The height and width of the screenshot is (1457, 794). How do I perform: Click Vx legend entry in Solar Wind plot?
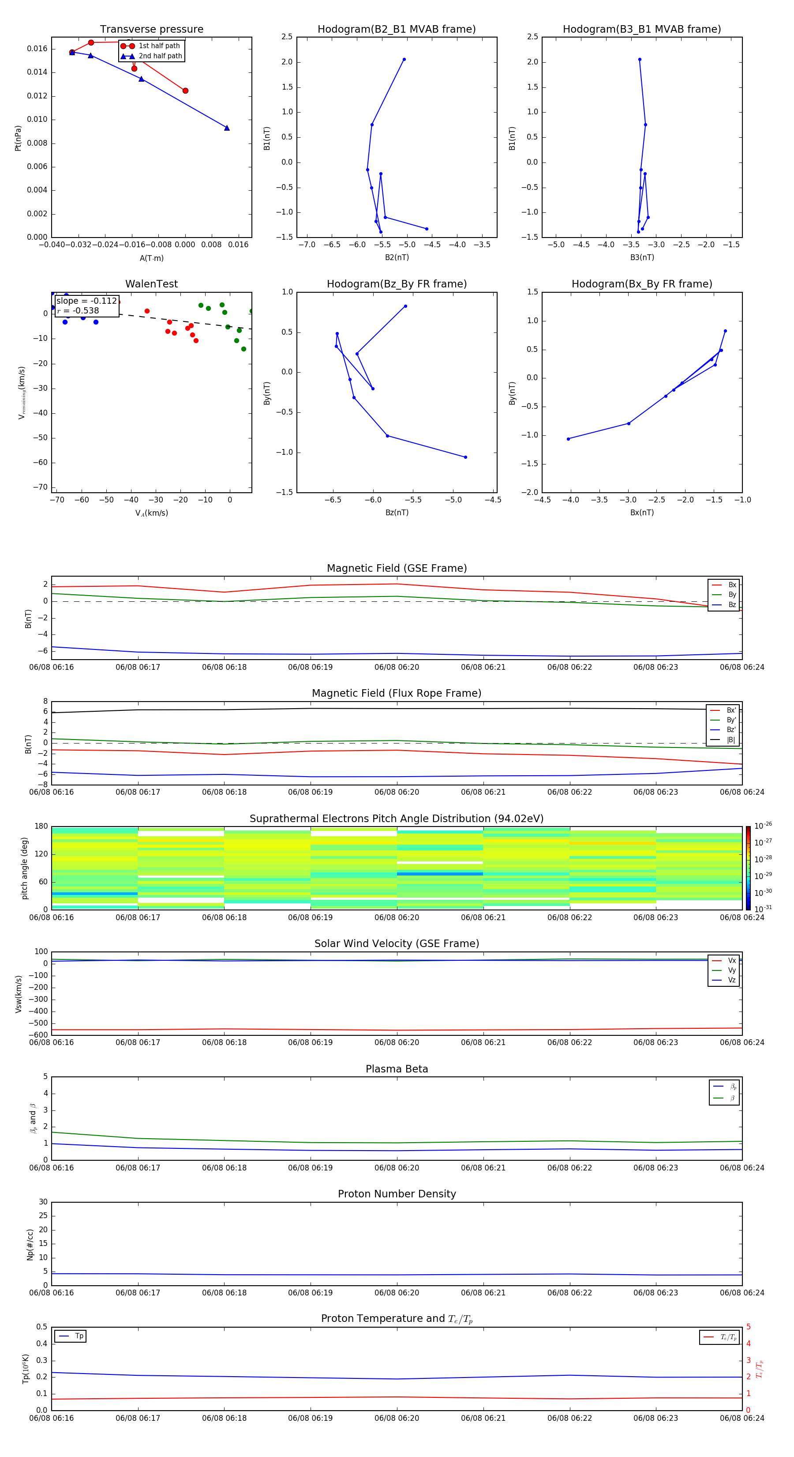pyautogui.click(x=724, y=960)
